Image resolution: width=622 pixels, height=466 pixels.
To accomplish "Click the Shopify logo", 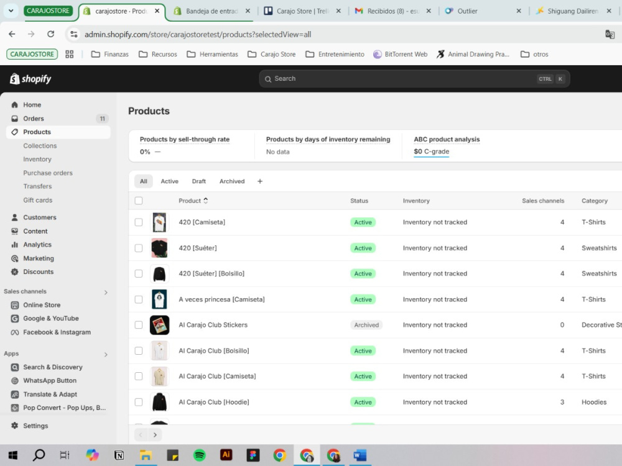I will [30, 79].
